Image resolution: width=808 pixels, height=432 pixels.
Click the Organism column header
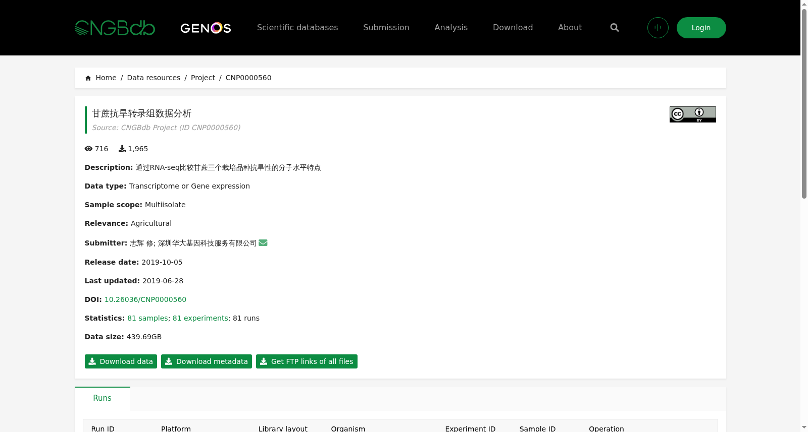coord(348,428)
